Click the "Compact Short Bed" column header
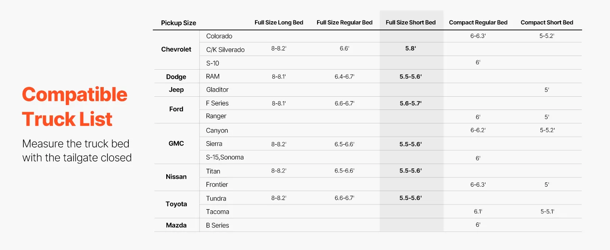 click(x=547, y=22)
